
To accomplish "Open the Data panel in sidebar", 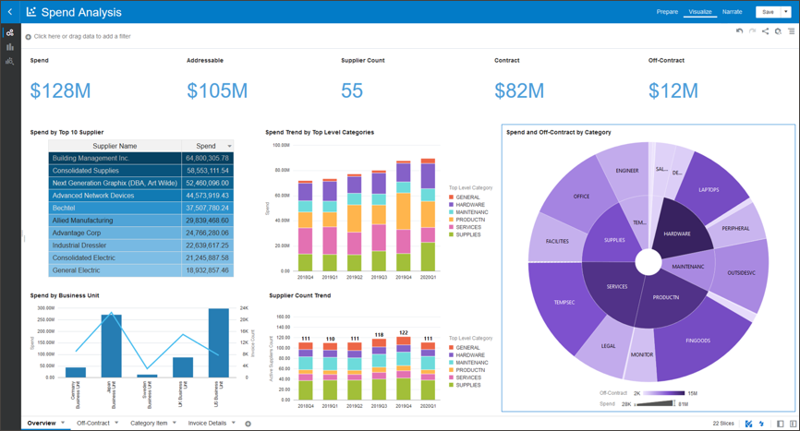I will point(10,33).
